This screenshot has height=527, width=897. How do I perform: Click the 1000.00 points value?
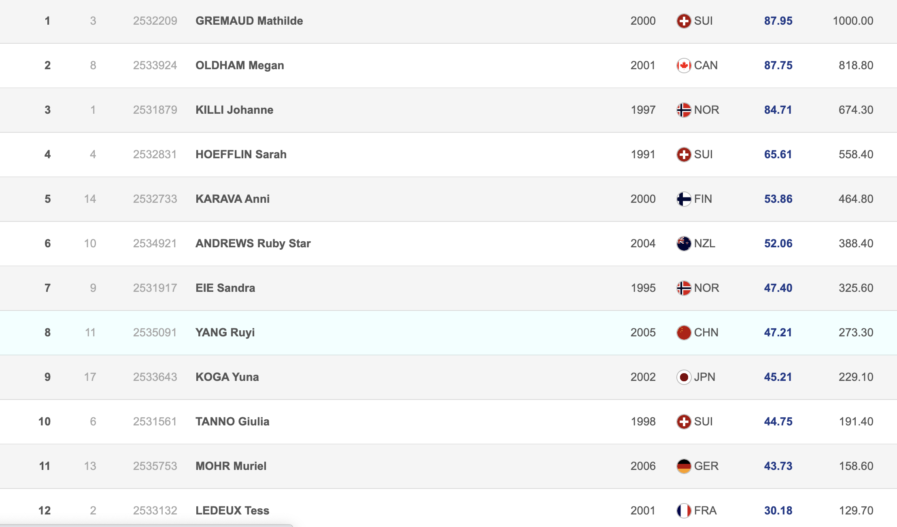(x=853, y=21)
